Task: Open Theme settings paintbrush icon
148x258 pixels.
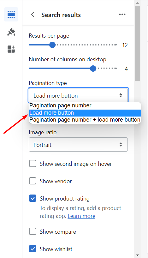Action: 11,32
